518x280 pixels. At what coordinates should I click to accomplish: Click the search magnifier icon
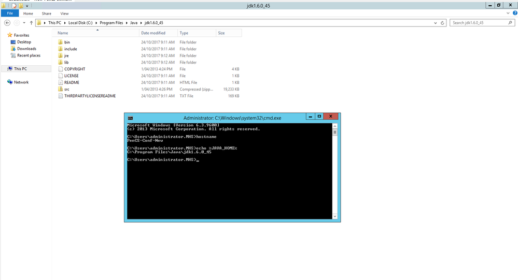click(510, 23)
